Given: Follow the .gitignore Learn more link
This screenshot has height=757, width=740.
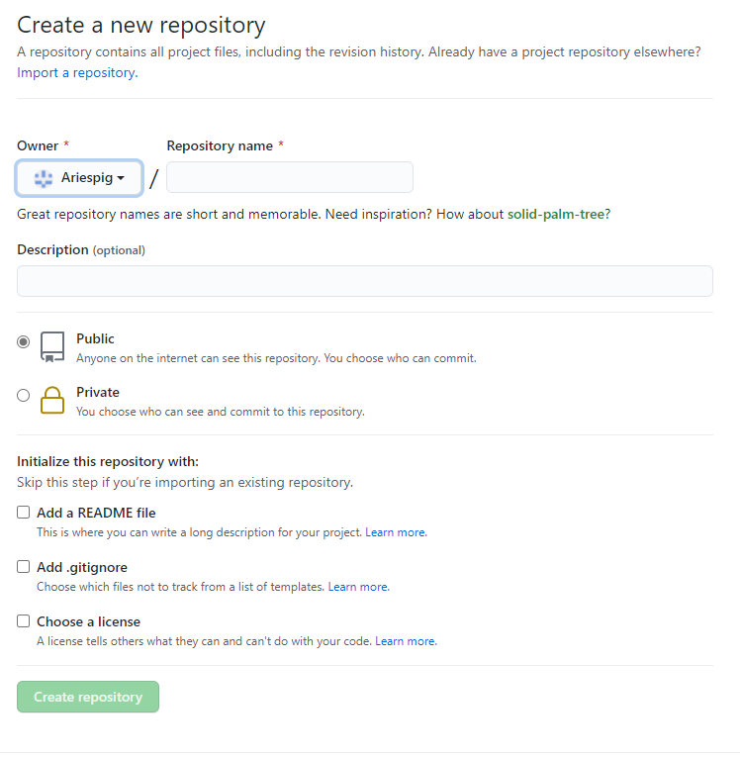Looking at the screenshot, I should [x=358, y=587].
